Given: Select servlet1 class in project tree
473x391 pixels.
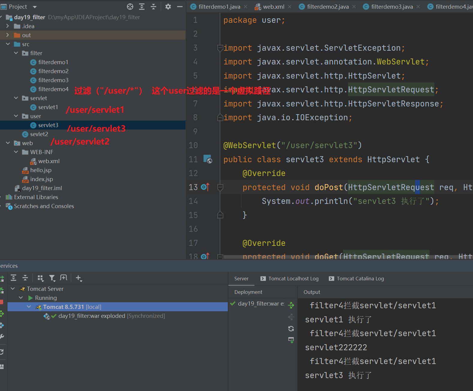Looking at the screenshot, I should point(48,107).
